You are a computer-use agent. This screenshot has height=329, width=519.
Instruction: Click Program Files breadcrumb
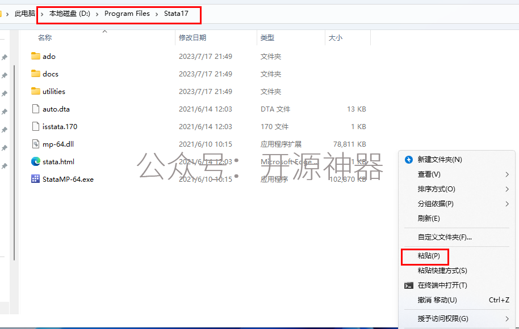(x=127, y=14)
